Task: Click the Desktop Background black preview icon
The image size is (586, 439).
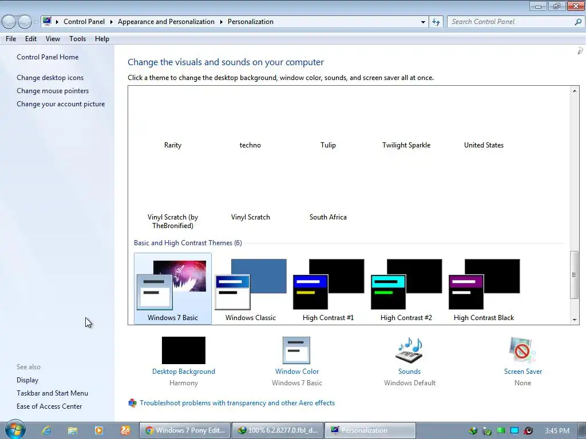Action: (184, 350)
